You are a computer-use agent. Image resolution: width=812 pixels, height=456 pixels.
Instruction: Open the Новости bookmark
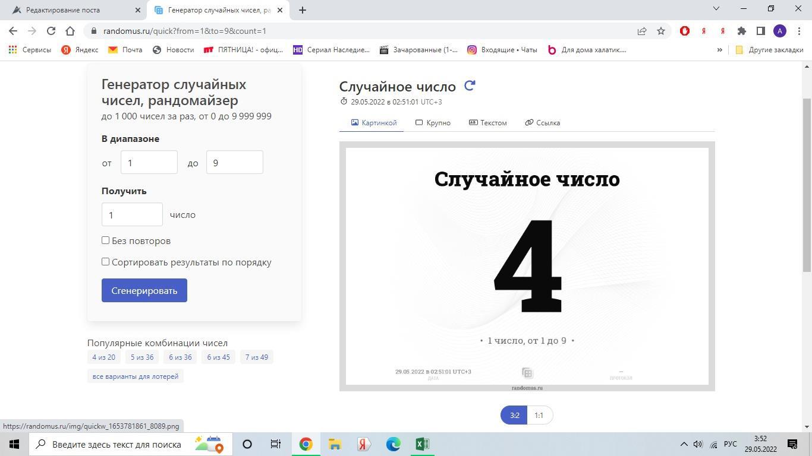174,50
